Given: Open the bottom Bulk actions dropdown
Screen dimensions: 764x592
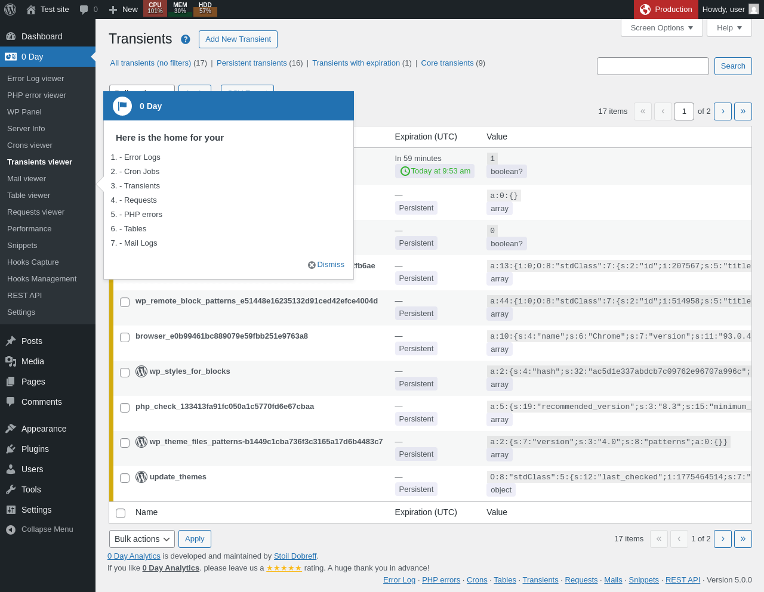Looking at the screenshot, I should (x=142, y=539).
